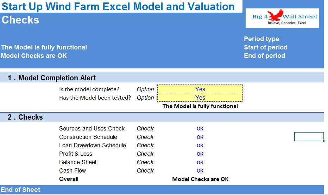This screenshot has height=195, width=328.
Task: Click the Big 4 Wall Street logo
Action: point(282,18)
